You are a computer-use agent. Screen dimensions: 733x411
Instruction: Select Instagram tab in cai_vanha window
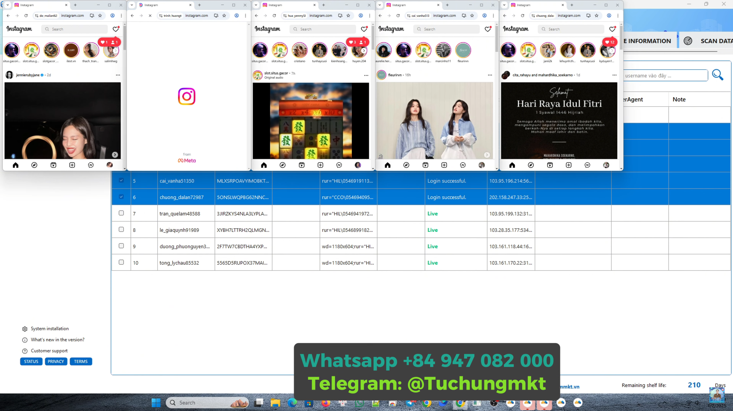(413, 5)
